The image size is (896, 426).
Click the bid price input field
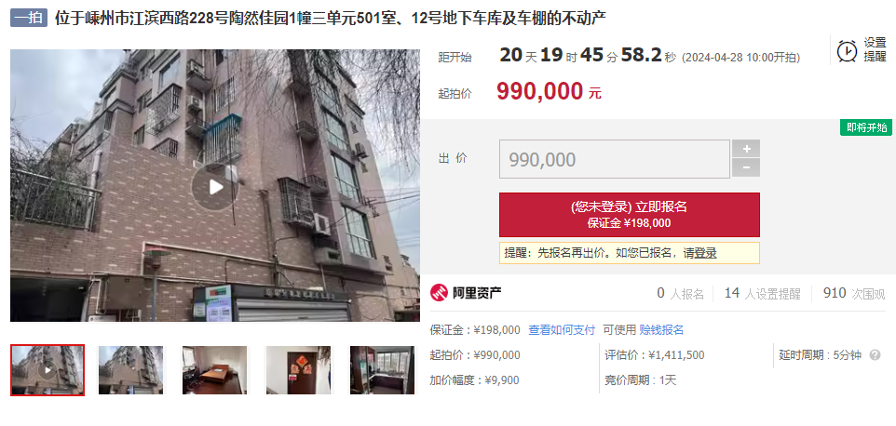coord(615,159)
